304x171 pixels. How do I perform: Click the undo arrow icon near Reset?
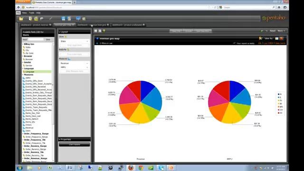tap(262, 31)
